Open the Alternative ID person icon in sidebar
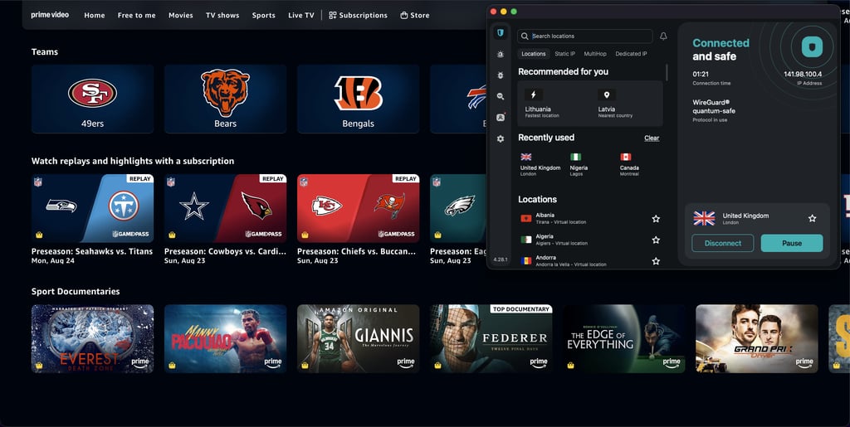 (501, 118)
